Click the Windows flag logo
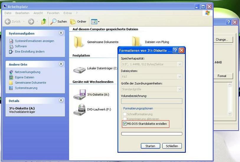This screenshot has height=162, width=240. tap(208, 13)
